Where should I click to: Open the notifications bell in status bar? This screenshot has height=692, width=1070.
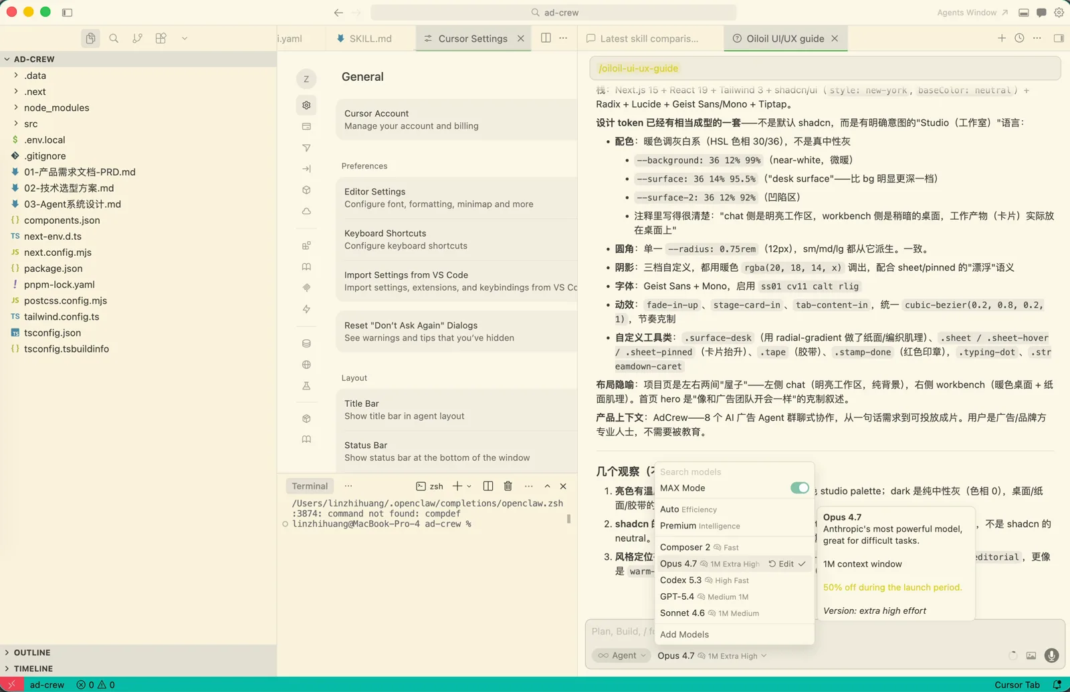point(1057,685)
